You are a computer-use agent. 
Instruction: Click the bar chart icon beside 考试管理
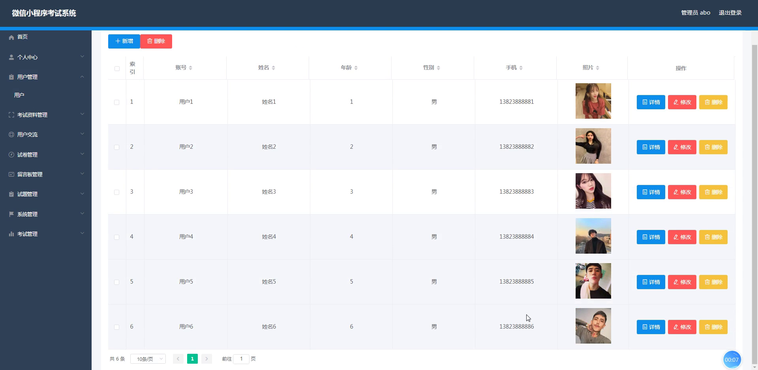pos(11,234)
